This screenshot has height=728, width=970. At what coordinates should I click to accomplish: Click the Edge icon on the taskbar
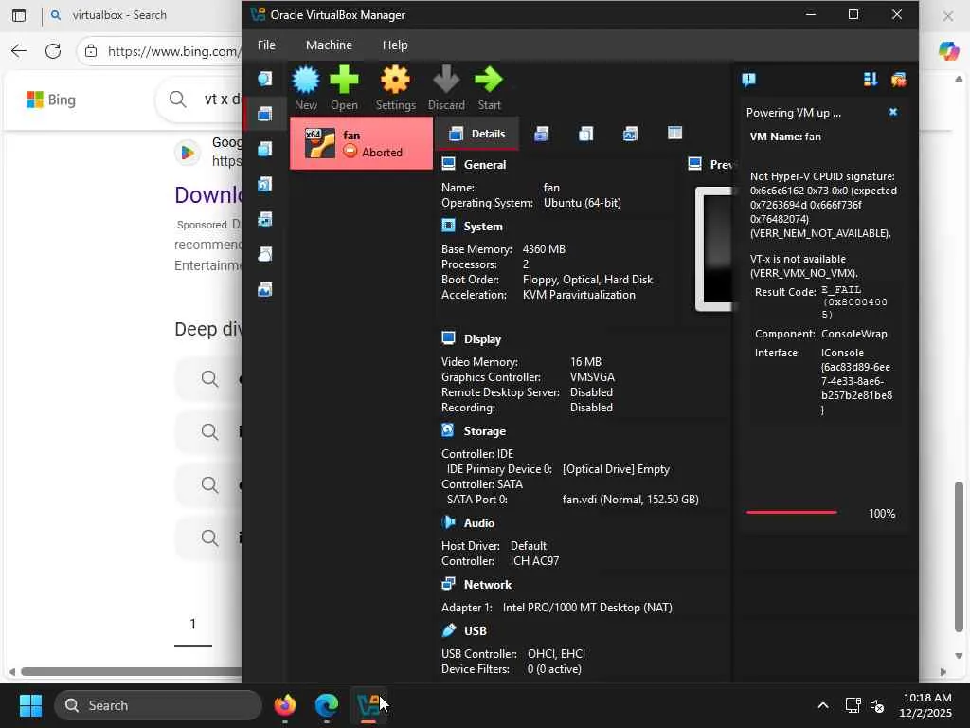[327, 705]
